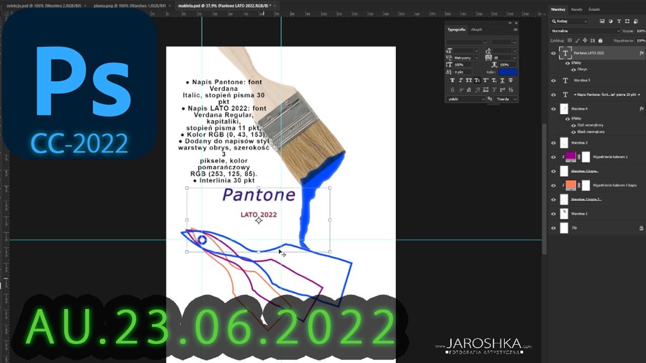Click orange fill thumbnail of Wypełnienie kolorem 1 kopia

coord(571,185)
